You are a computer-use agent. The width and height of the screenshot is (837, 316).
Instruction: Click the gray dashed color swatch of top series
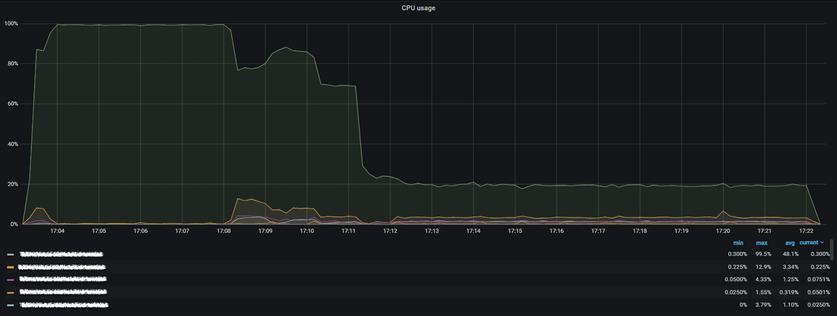click(x=10, y=254)
